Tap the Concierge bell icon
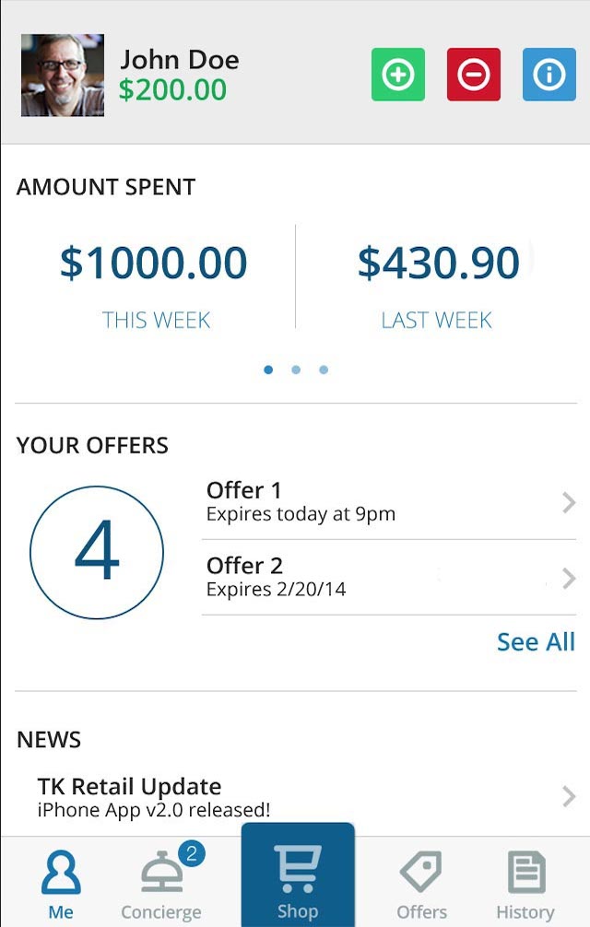Viewport: 590px width, 927px height. click(x=161, y=874)
